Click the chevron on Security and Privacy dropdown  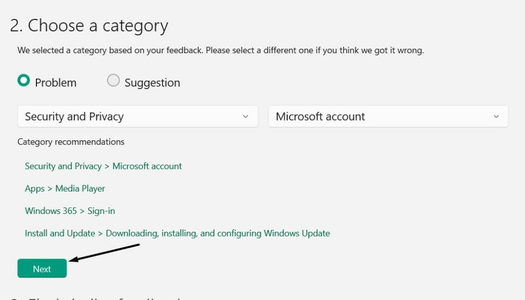245,117
